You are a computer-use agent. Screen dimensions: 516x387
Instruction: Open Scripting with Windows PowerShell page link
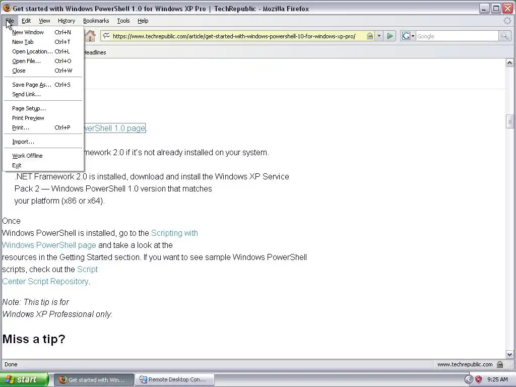(174, 233)
